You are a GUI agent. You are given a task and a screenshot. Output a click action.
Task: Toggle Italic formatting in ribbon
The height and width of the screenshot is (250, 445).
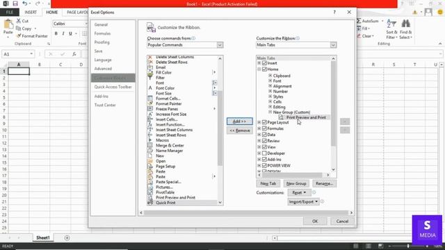(x=63, y=33)
